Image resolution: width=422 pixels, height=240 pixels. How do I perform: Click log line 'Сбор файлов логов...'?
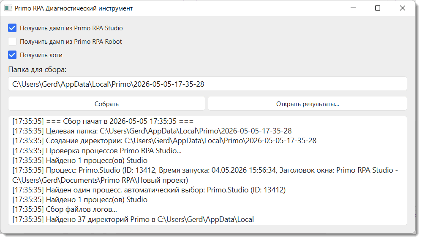click(65, 209)
